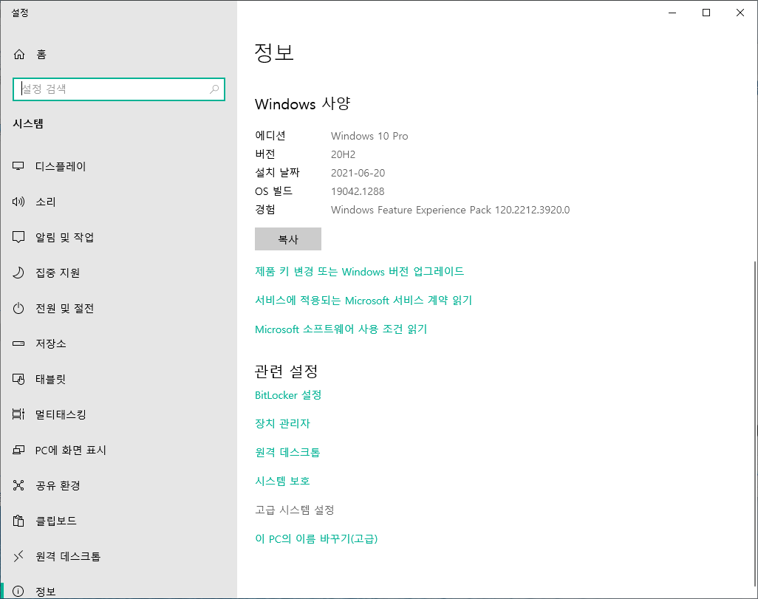Click the About (정보) info icon
The image size is (758, 599).
[x=18, y=592]
